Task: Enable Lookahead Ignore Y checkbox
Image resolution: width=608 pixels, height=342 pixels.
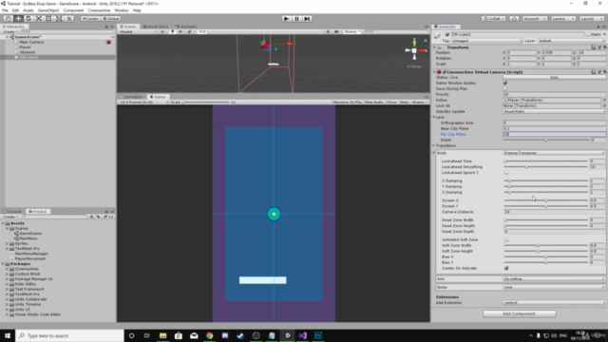Action: coord(506,173)
